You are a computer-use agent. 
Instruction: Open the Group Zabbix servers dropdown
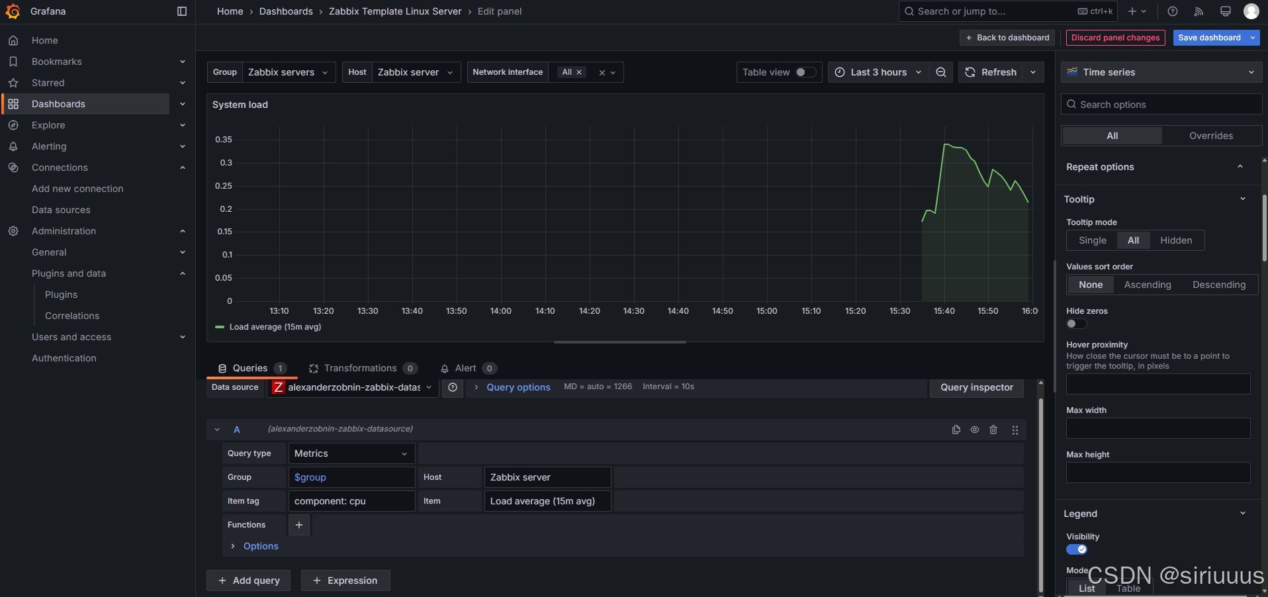pyautogui.click(x=289, y=72)
